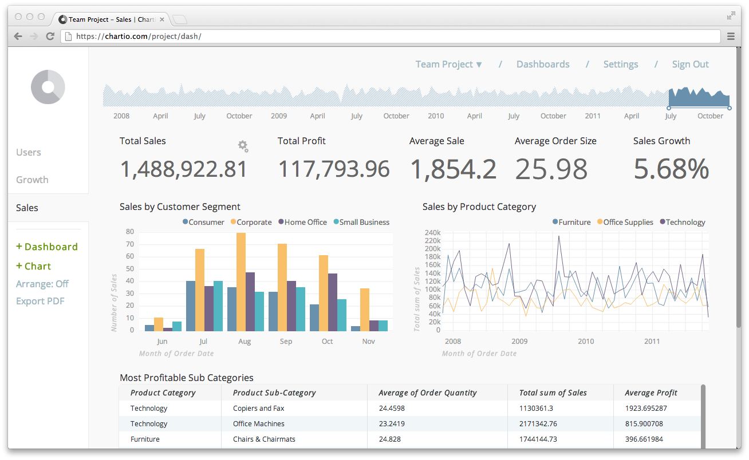Viewport: 749px width, 460px height.
Task: Click the Average Sale value 1,854.2
Action: point(453,169)
